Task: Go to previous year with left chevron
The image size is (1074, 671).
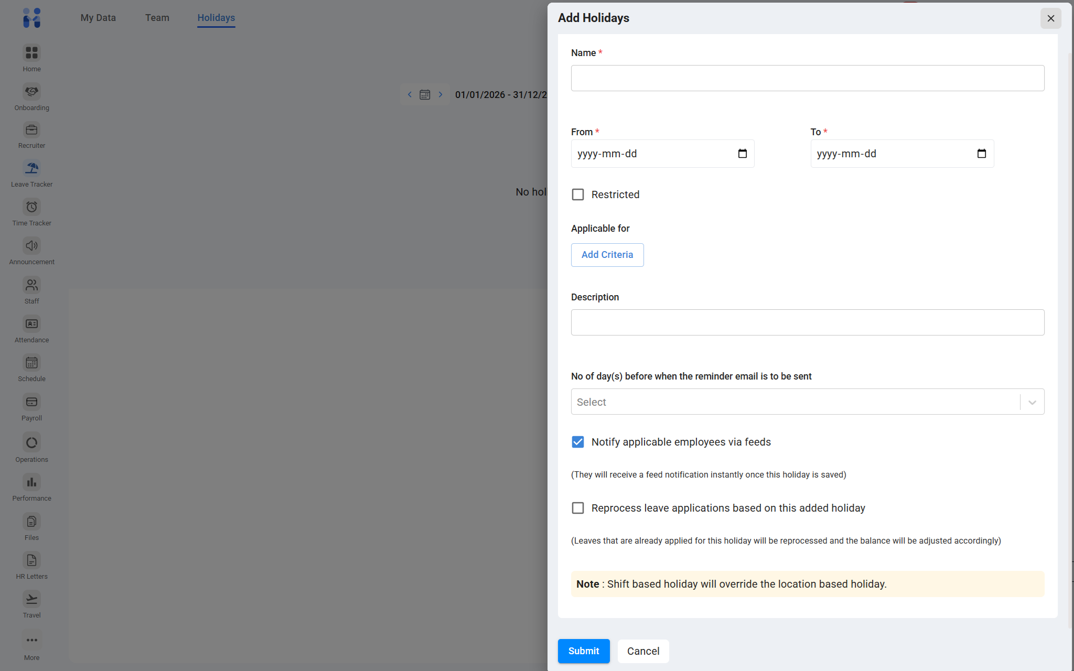Action: 410,94
